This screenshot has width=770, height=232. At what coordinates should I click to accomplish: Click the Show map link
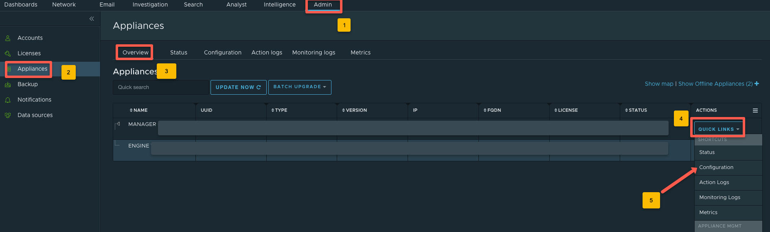pyautogui.click(x=659, y=84)
